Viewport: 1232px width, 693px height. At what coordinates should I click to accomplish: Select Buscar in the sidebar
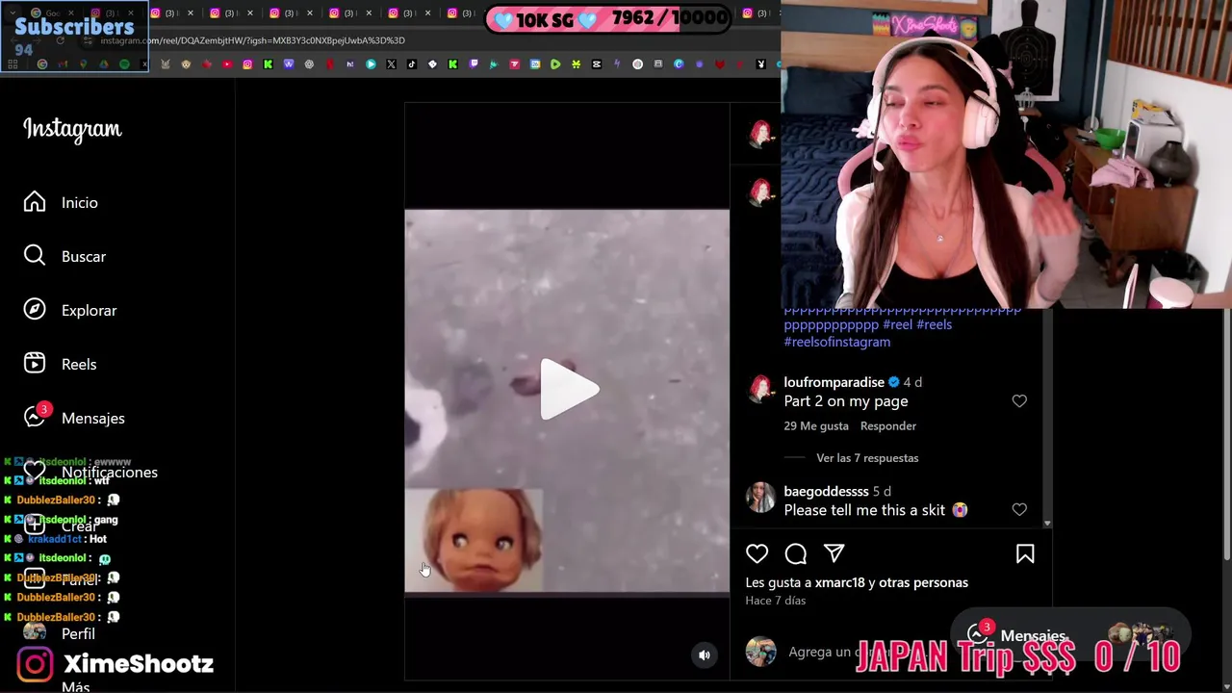pos(84,256)
